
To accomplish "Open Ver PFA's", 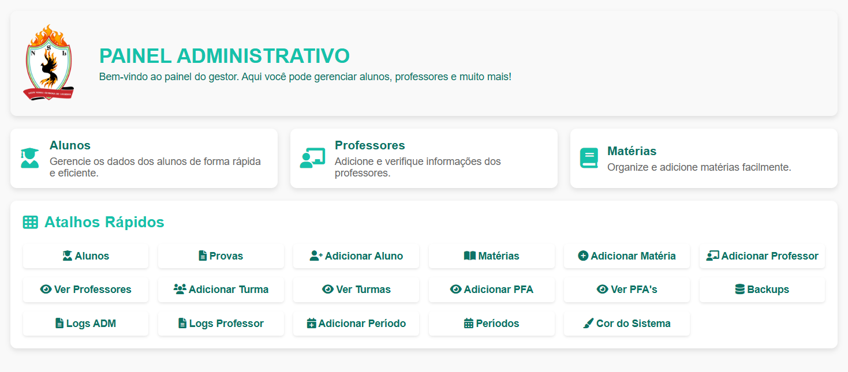I will click(x=627, y=290).
